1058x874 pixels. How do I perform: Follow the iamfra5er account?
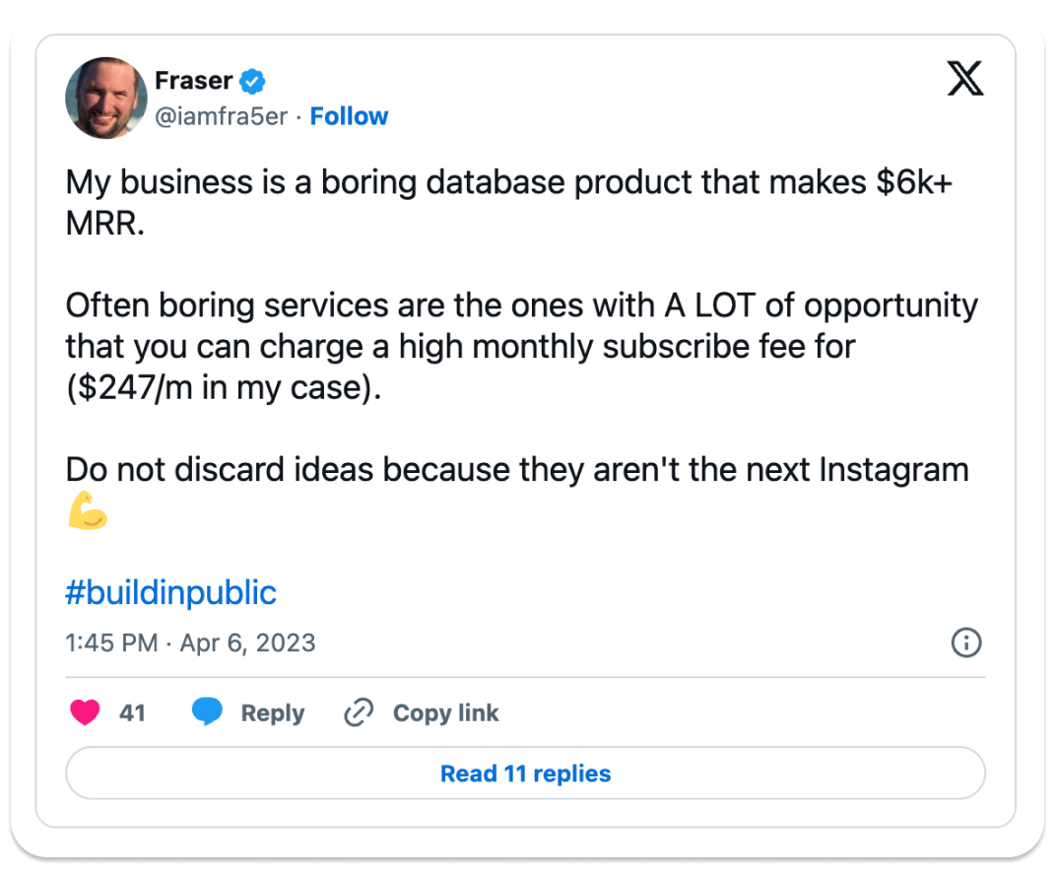[x=349, y=116]
